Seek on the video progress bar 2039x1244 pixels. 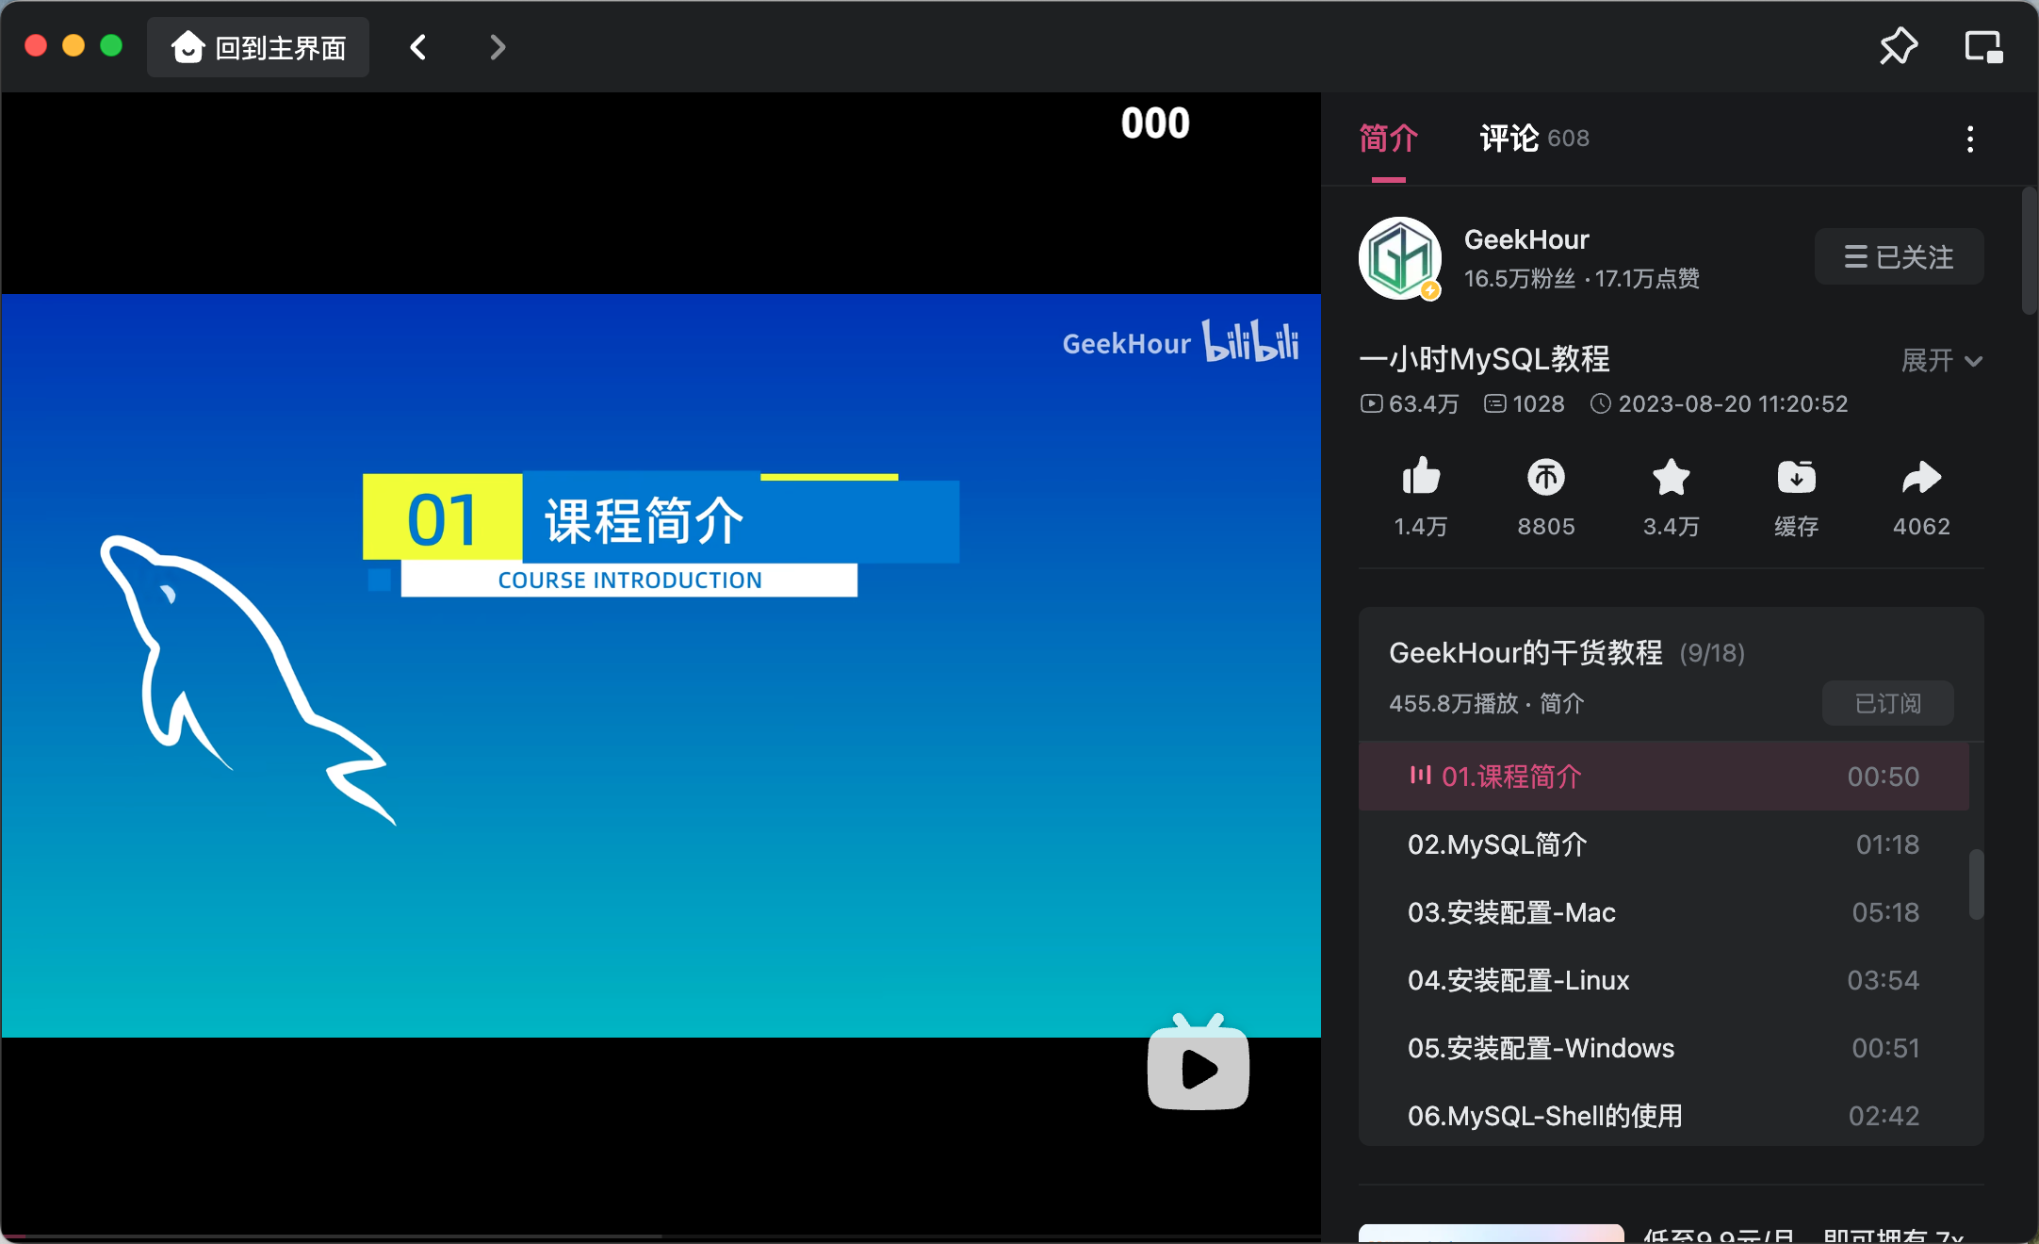coord(661,1236)
